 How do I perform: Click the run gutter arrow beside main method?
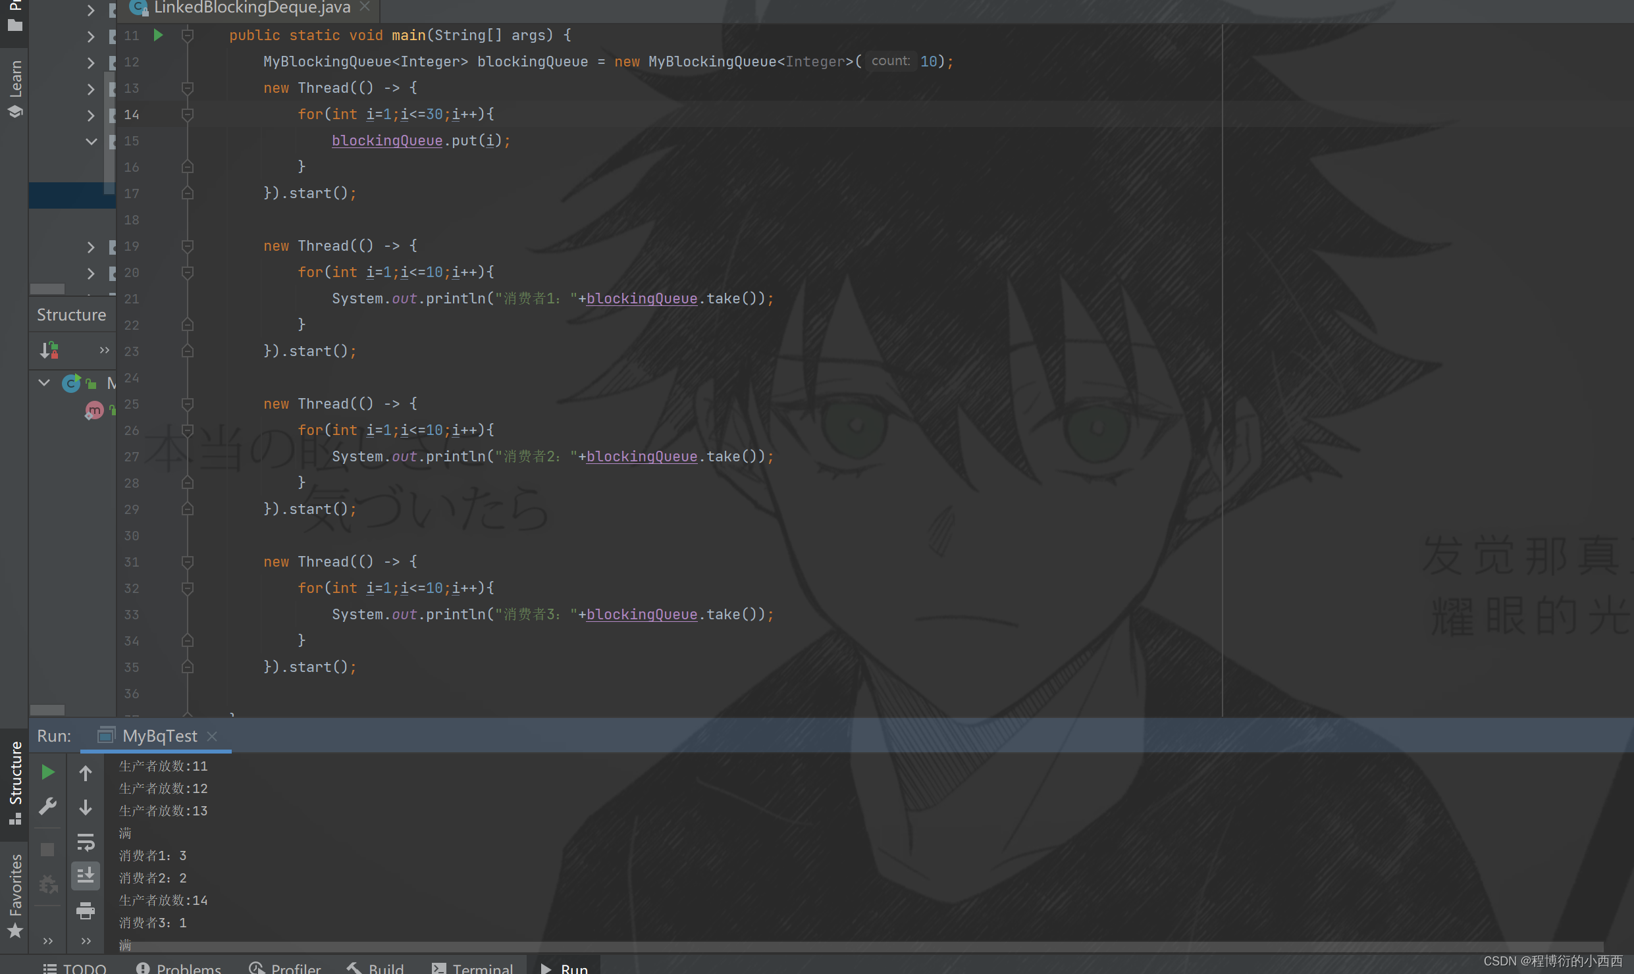click(x=158, y=35)
